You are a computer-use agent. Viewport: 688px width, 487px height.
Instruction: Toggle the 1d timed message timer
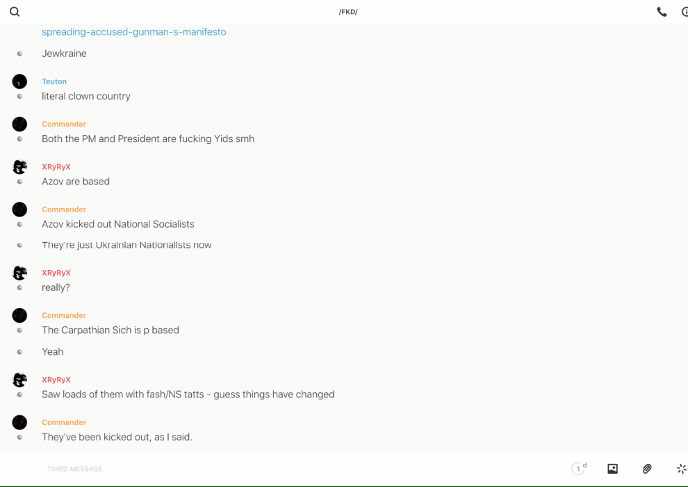[x=579, y=469]
